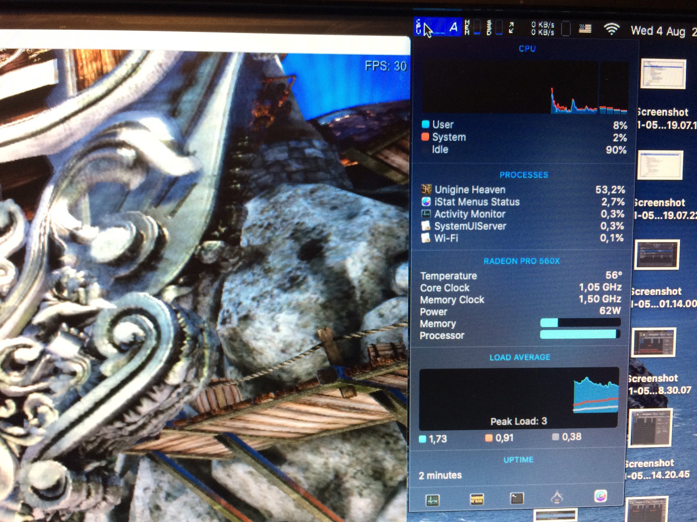This screenshot has height=522, width=697.
Task: Open Activity Monitor from the bottom shortcut bar
Action: pyautogui.click(x=432, y=500)
